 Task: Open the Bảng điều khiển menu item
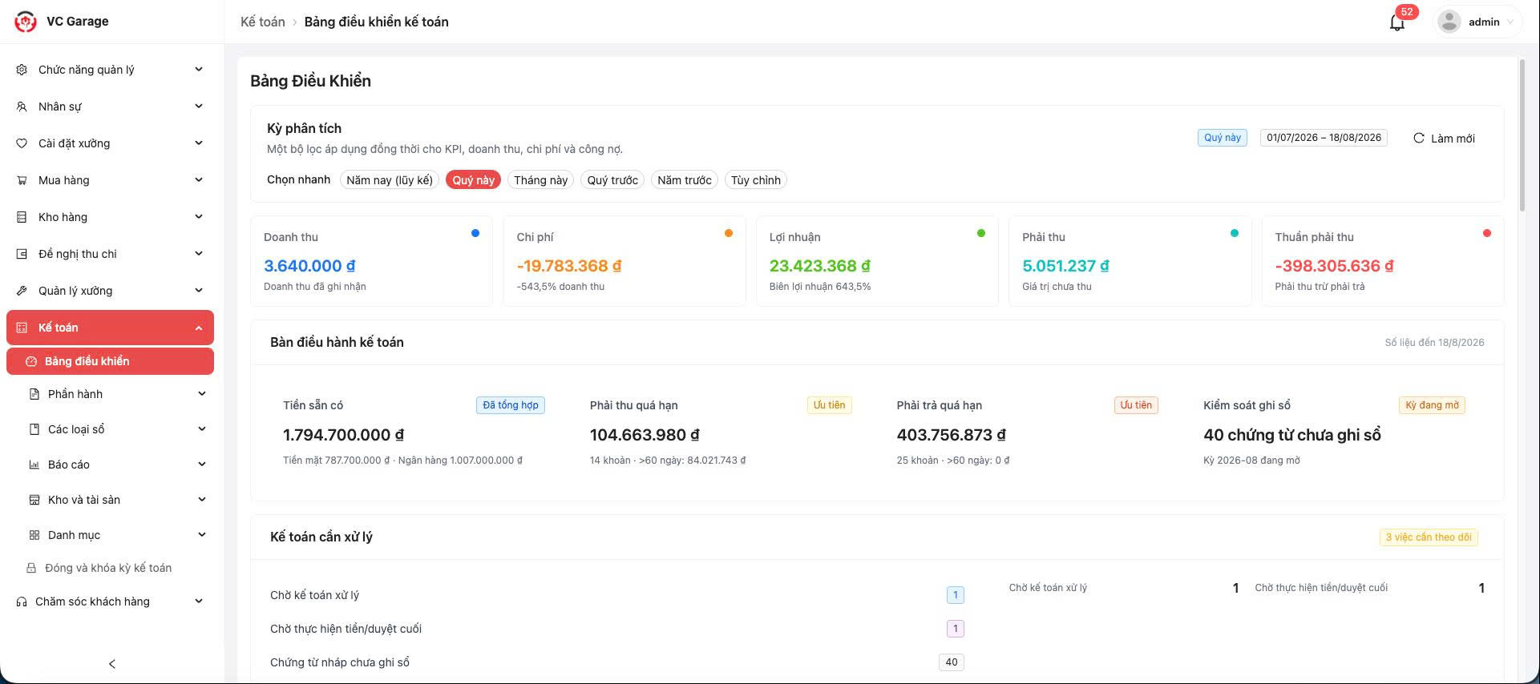[110, 361]
